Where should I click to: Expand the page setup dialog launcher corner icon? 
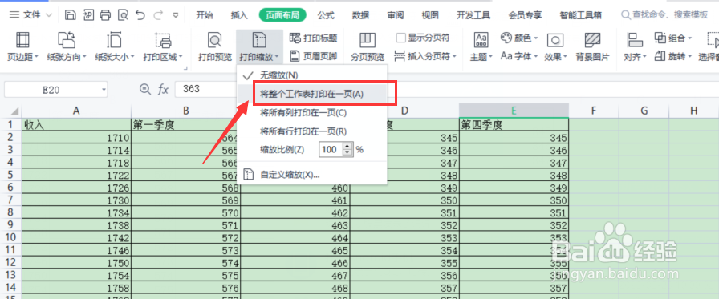pyautogui.click(x=185, y=68)
